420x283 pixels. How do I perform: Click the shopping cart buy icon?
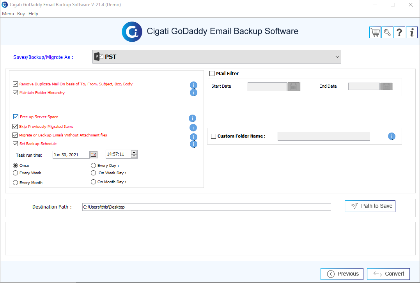[x=375, y=32]
